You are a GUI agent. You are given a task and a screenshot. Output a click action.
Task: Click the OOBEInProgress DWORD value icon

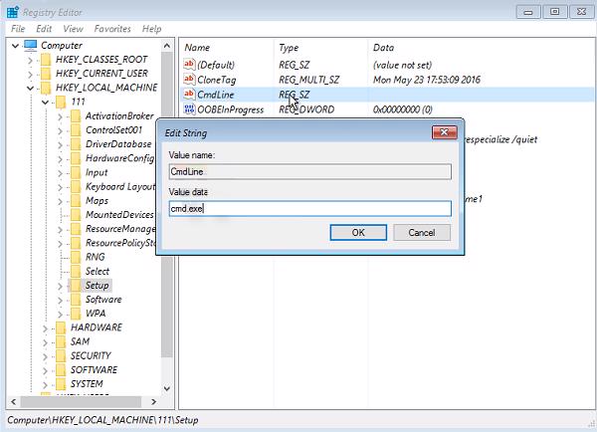[189, 108]
